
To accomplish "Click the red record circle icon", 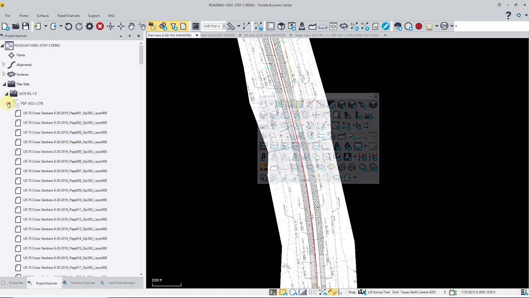I will pos(419,26).
